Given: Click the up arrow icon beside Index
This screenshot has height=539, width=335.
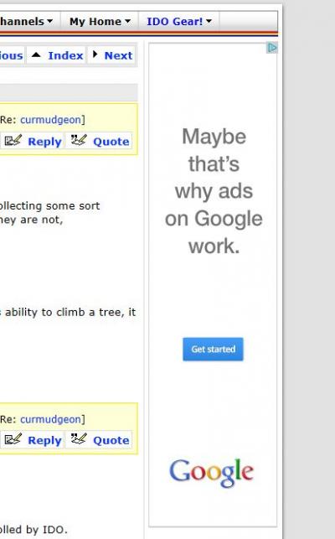Looking at the screenshot, I should click(x=36, y=55).
